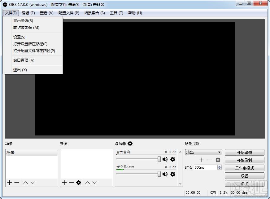Add a new source with plus icon
The width and height of the screenshot is (270, 199).
pos(64,183)
